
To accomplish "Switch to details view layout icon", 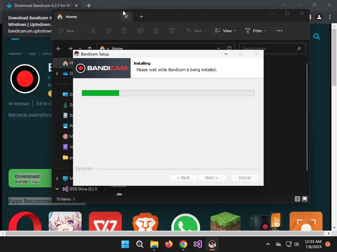I will [x=298, y=199].
